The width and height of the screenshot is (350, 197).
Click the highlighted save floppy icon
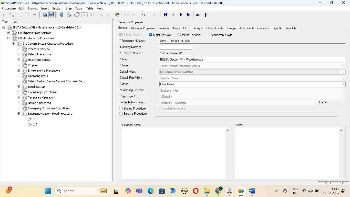52,15
